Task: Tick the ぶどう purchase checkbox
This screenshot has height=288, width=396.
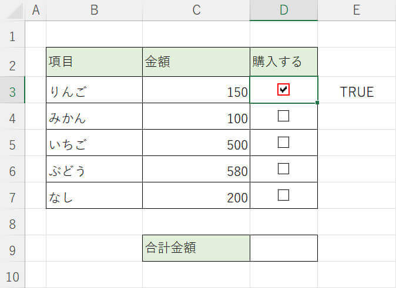Action: 284,169
